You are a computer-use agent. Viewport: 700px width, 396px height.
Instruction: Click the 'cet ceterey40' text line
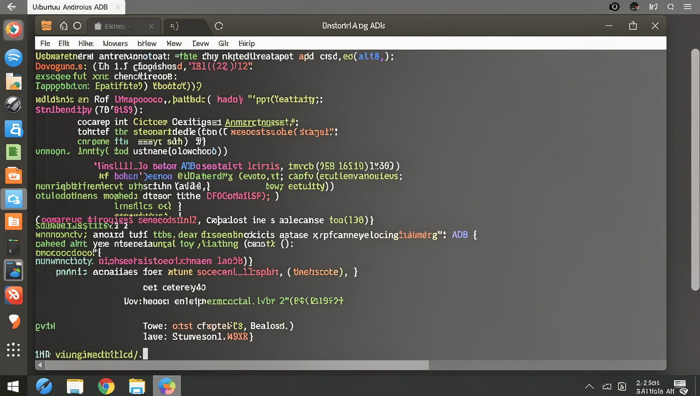pos(174,287)
